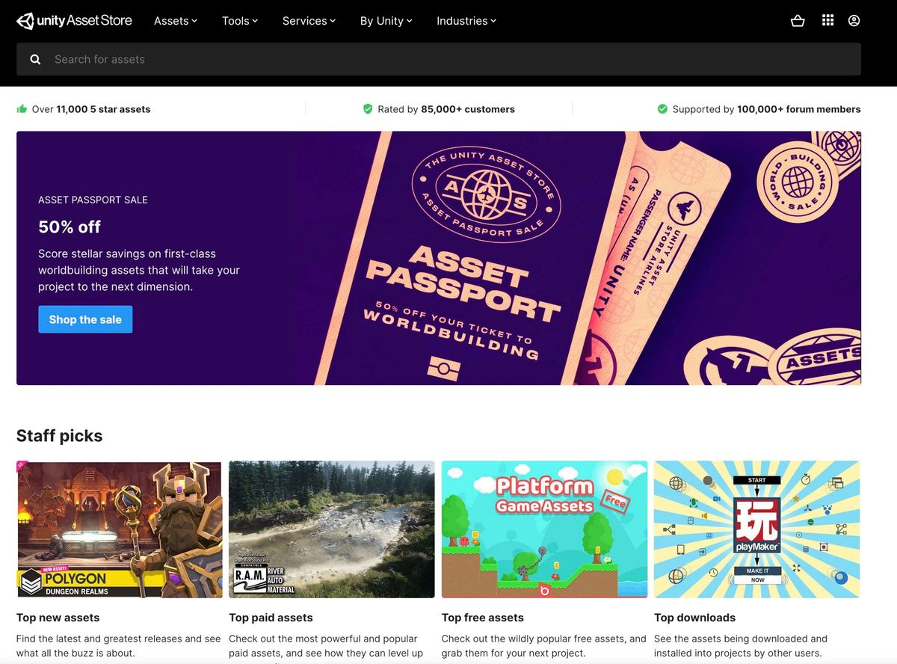Focus the Search for assets field
The image size is (897, 664).
[439, 59]
